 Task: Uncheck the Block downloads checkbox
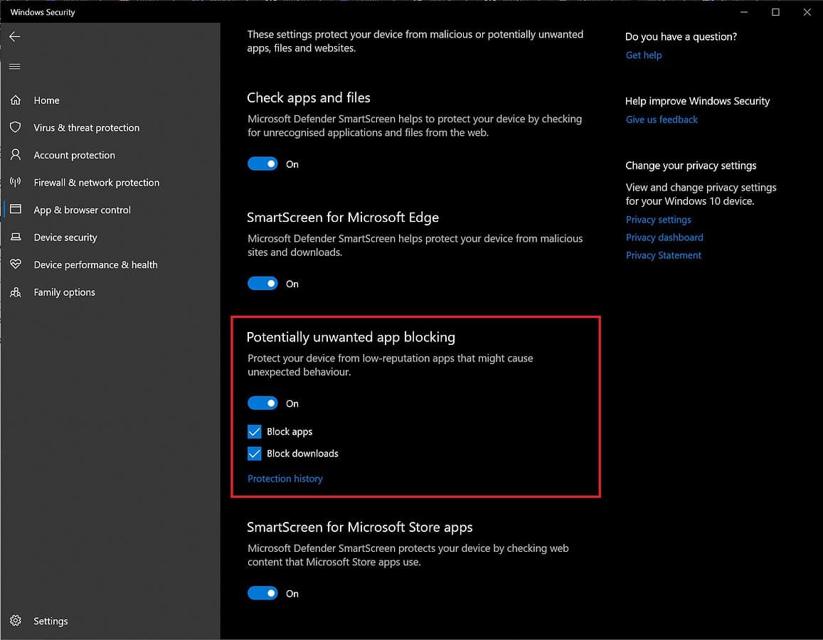pyautogui.click(x=255, y=454)
